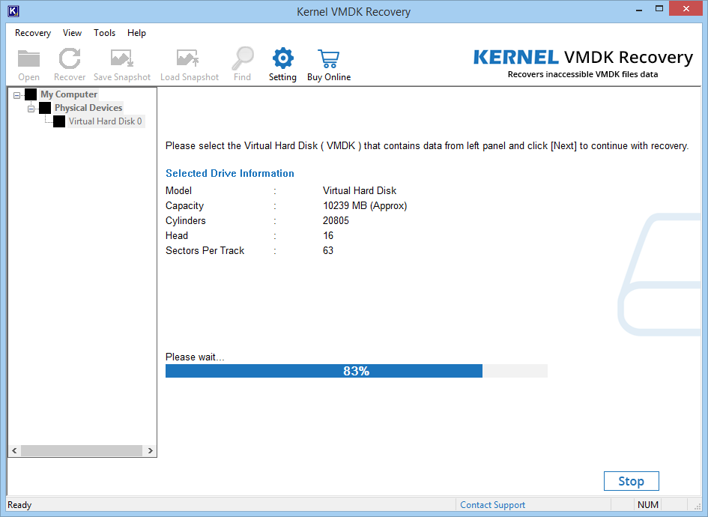Click the My Computer tree icon
The height and width of the screenshot is (517, 708).
click(x=31, y=94)
